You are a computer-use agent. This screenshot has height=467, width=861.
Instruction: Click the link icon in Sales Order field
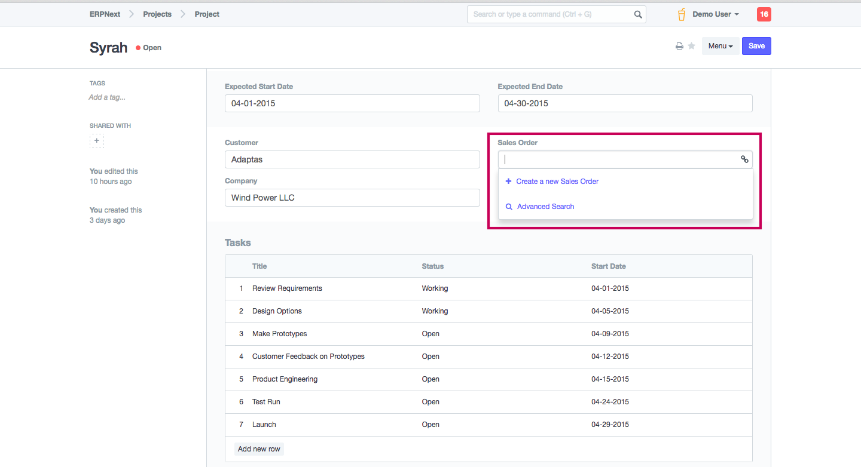click(x=744, y=159)
